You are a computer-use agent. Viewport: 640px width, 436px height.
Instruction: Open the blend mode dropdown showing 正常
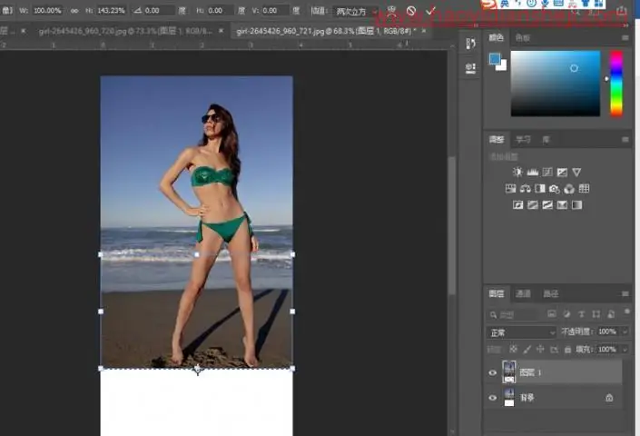pyautogui.click(x=521, y=332)
